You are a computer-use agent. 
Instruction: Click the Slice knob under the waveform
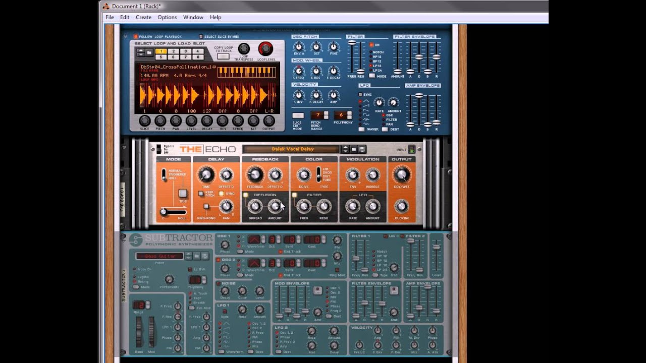click(x=145, y=120)
